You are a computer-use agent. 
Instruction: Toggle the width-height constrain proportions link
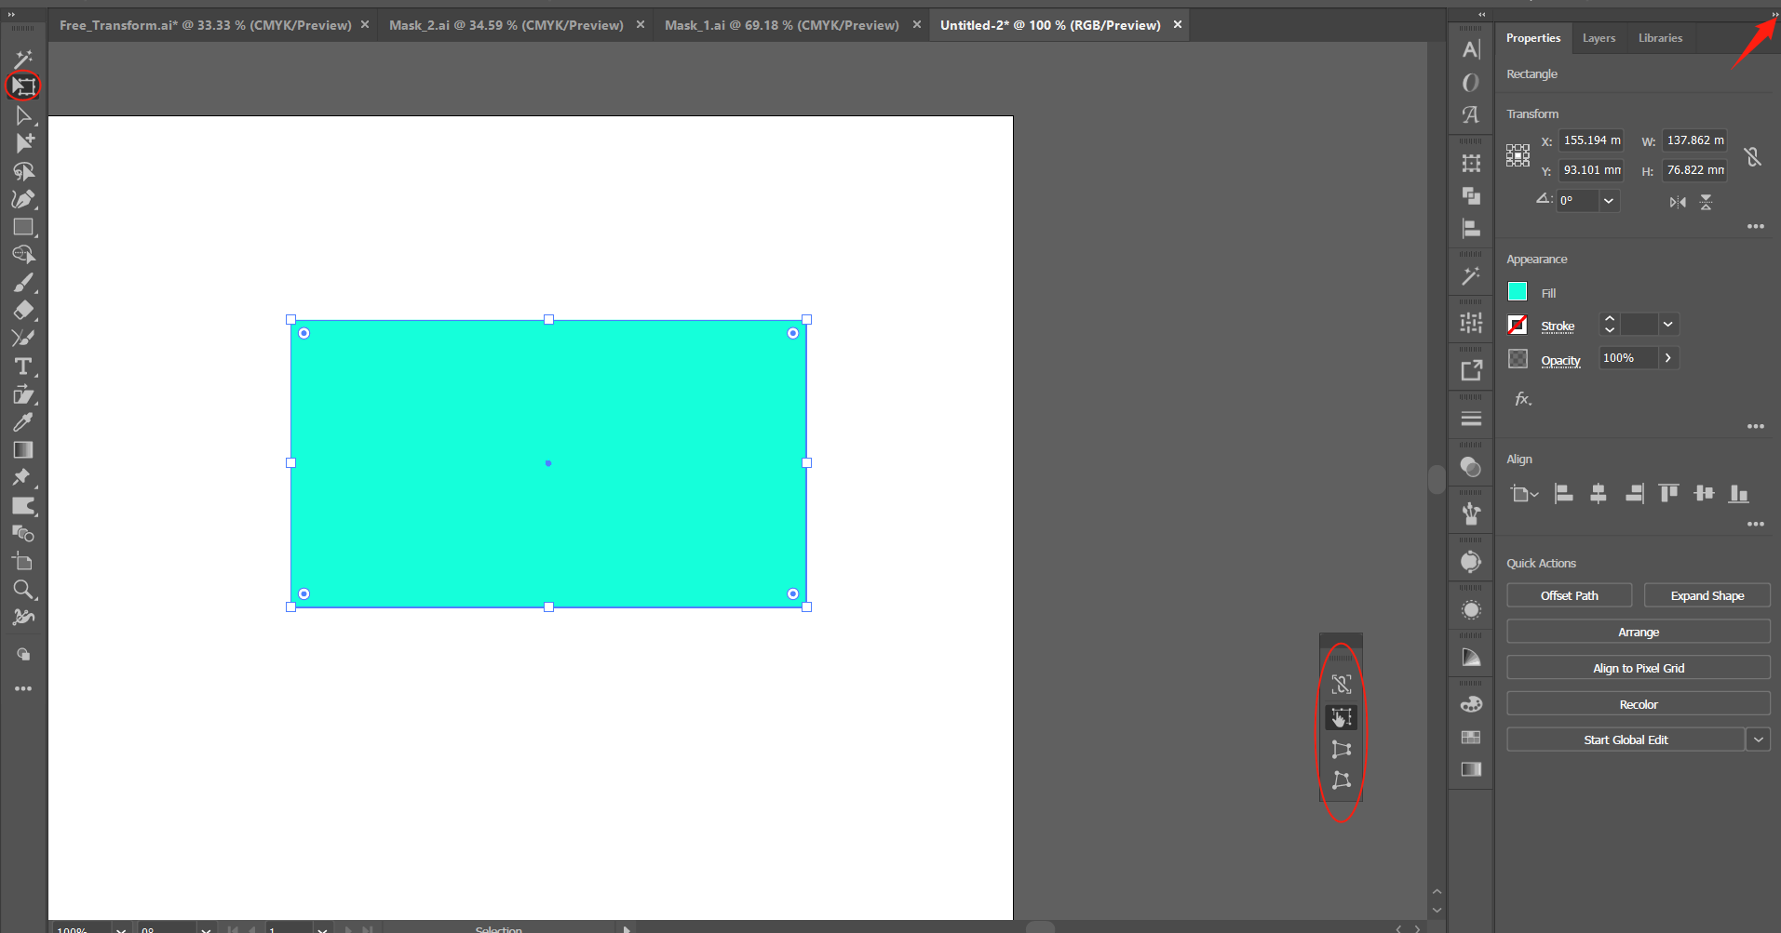click(1751, 156)
